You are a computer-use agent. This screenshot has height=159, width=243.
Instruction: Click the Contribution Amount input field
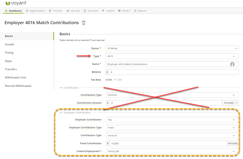pyautogui.click(x=166, y=103)
